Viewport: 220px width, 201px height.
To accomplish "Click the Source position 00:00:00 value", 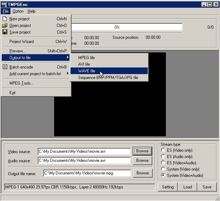I will [x=153, y=37].
